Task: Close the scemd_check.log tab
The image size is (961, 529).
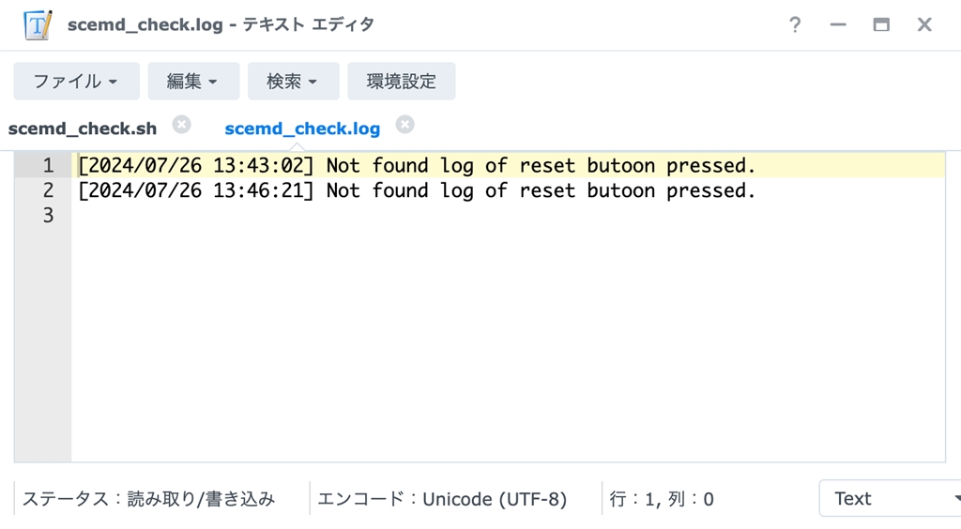Action: [x=404, y=125]
